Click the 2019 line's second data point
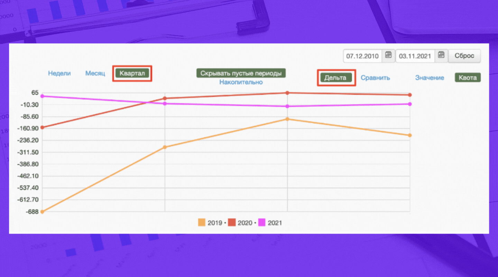 point(165,147)
